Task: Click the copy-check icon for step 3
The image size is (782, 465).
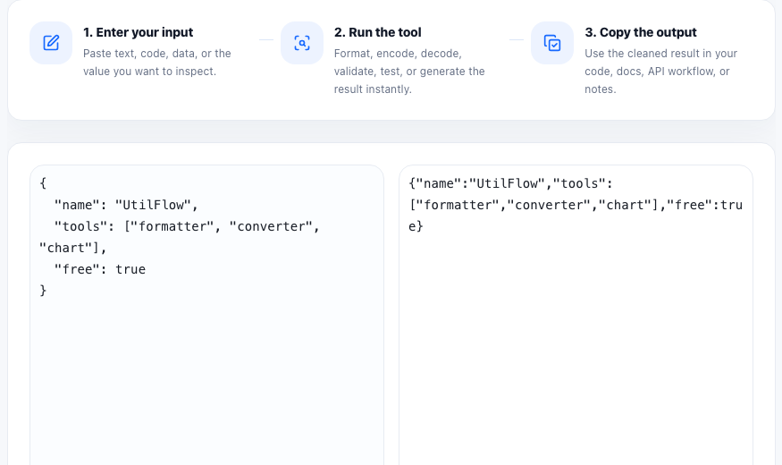Action: coord(552,43)
